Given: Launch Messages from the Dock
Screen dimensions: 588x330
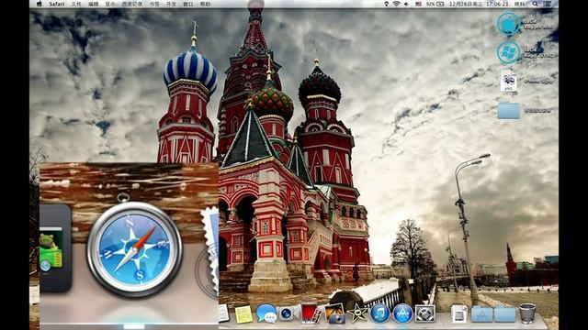Looking at the screenshot, I should click(266, 313).
